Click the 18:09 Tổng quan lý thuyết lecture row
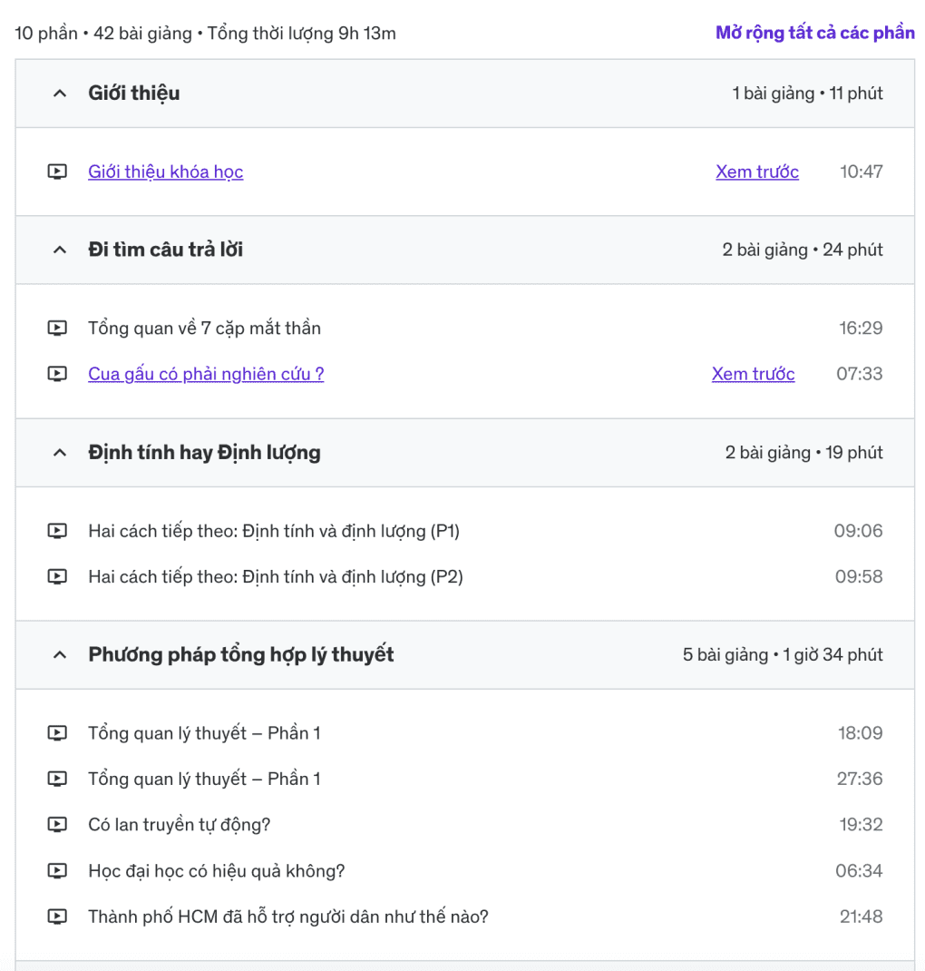925x971 pixels. pos(204,733)
